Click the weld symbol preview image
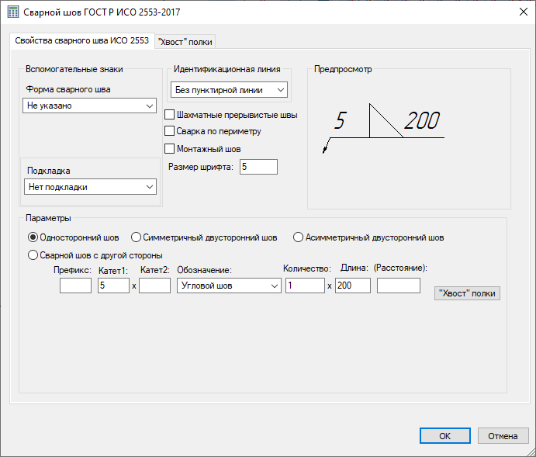The image size is (536, 457). point(381,130)
